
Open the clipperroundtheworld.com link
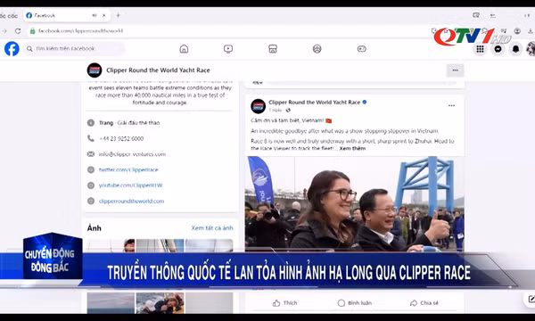pos(131,201)
